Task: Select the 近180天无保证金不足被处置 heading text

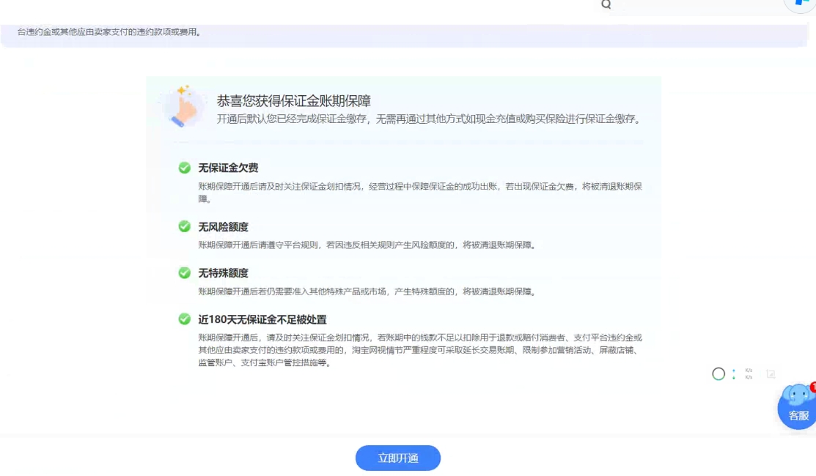Action: pos(262,319)
